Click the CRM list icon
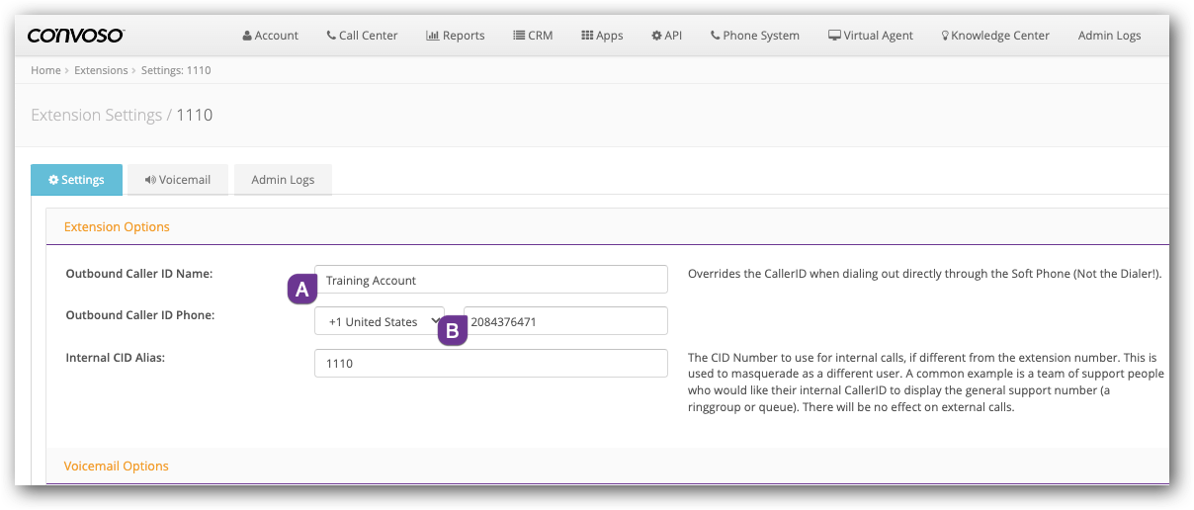 [x=519, y=36]
